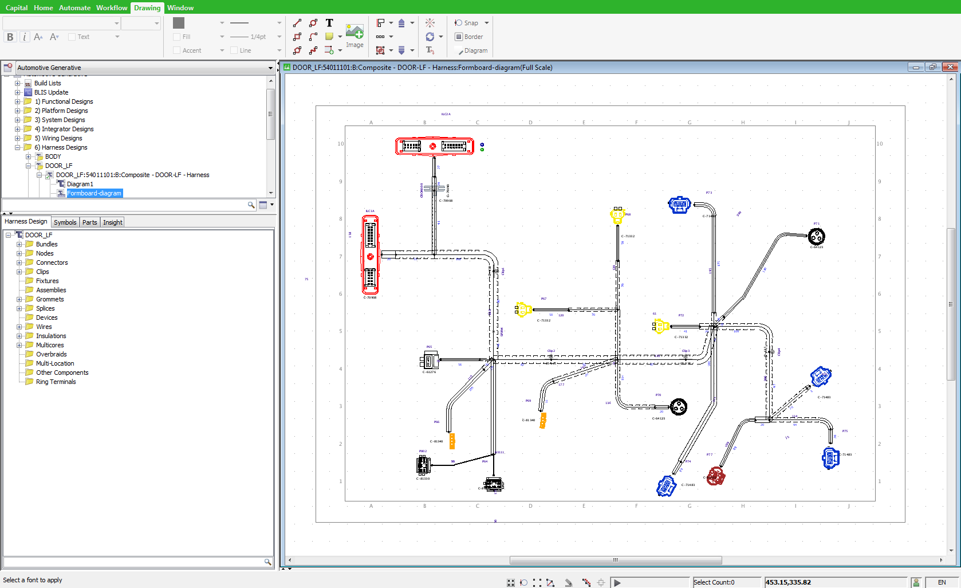Viewport: 961px width, 588px height.
Task: Click the rotate/refresh icon in Drawing ribbon
Action: click(430, 37)
